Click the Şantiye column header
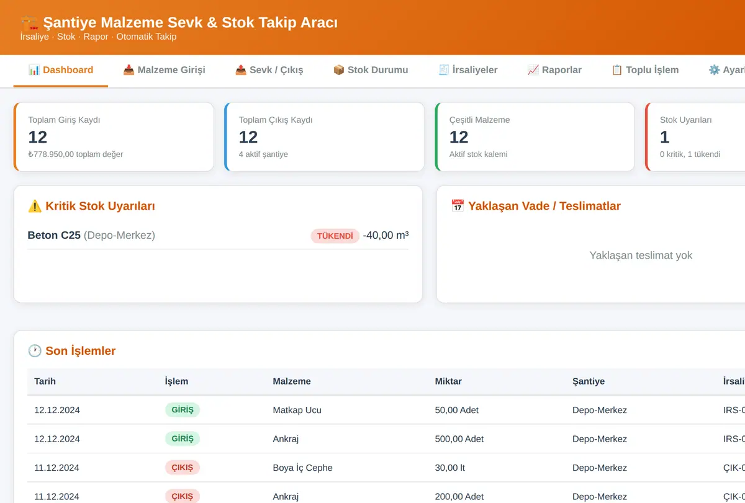Image resolution: width=745 pixels, height=503 pixels. (589, 381)
